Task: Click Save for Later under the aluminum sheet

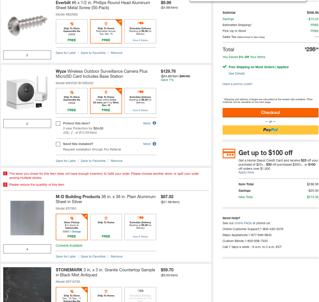Action: [x=66, y=256]
